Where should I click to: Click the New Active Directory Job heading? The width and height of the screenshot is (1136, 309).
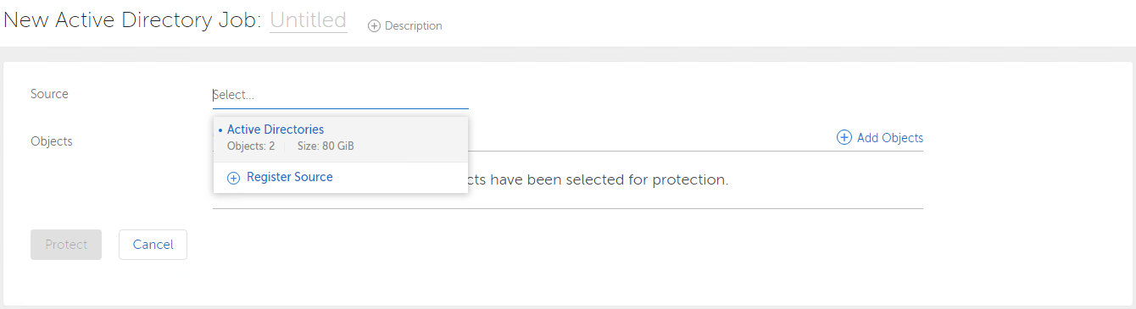click(133, 20)
